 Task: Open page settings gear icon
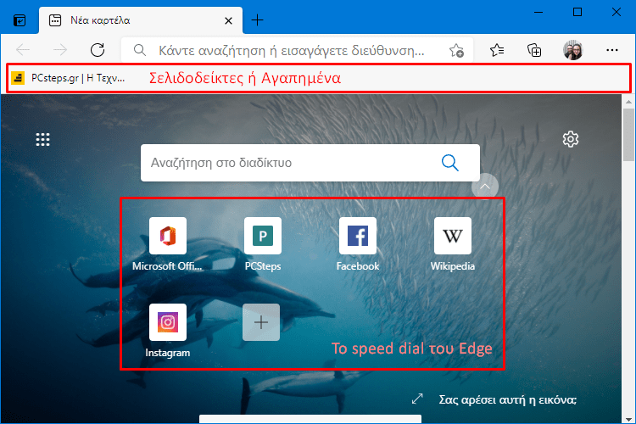[x=571, y=139]
